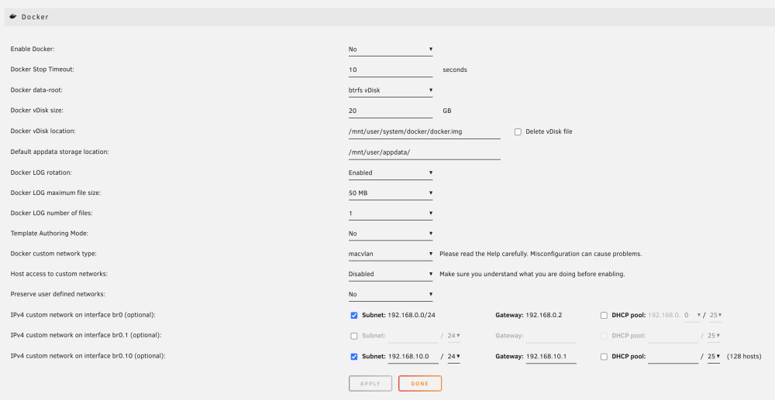Open the Template Authoring Mode dropdown
This screenshot has height=400, width=775.
pos(391,234)
